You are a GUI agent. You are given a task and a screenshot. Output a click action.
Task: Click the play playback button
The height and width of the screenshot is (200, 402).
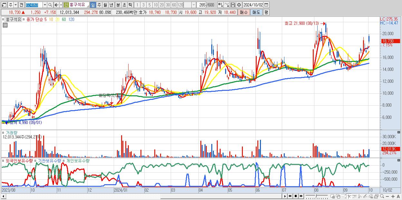click(285, 196)
